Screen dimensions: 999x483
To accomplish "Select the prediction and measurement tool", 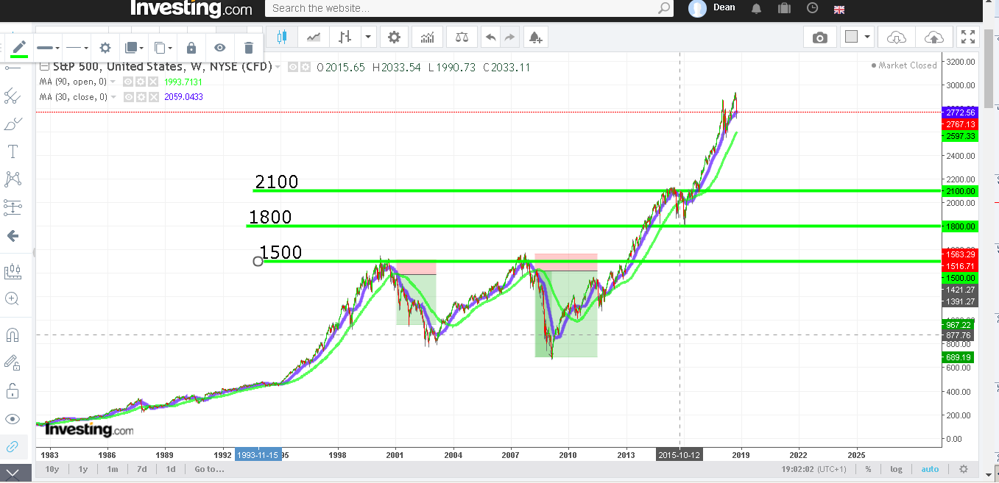I will tap(13, 207).
